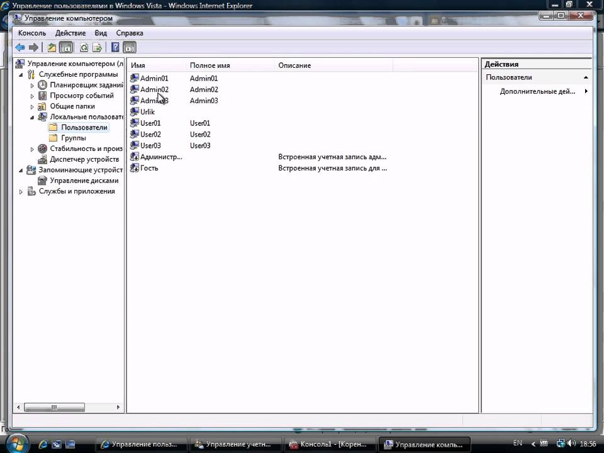The width and height of the screenshot is (604, 453).
Task: Click the network tray icon
Action: pyautogui.click(x=561, y=444)
